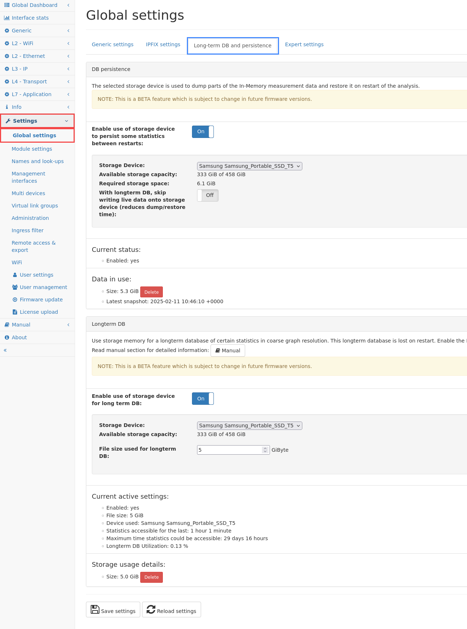
Task: Click the About info icon
Action: pyautogui.click(x=7, y=337)
